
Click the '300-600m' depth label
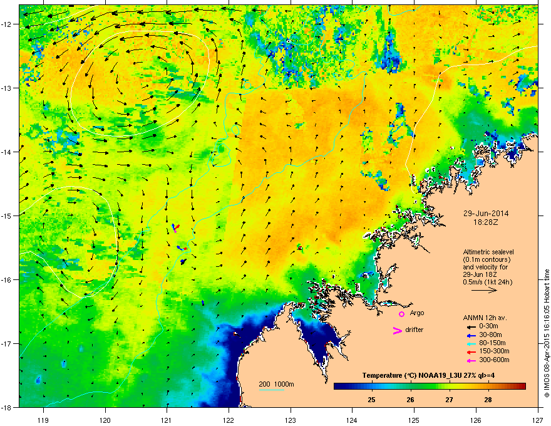pyautogui.click(x=494, y=360)
